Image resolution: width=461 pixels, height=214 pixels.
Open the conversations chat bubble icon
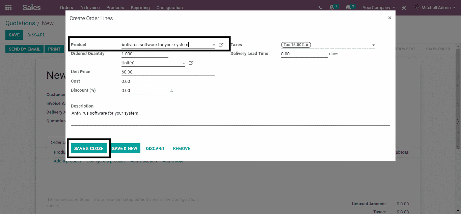[x=349, y=7]
